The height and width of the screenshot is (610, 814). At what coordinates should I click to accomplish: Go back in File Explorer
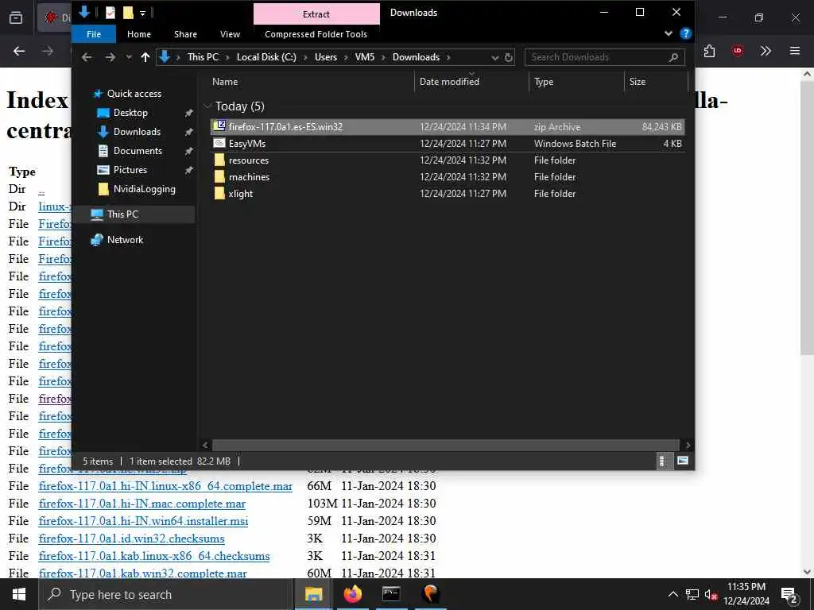pyautogui.click(x=87, y=57)
